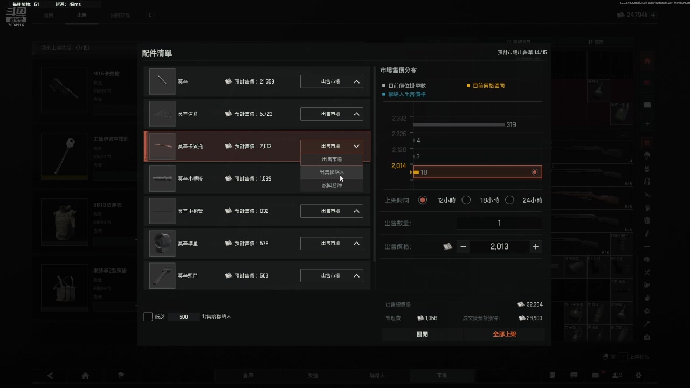Select the bird icon in right sidebar
The height and width of the screenshot is (388, 690).
(647, 285)
